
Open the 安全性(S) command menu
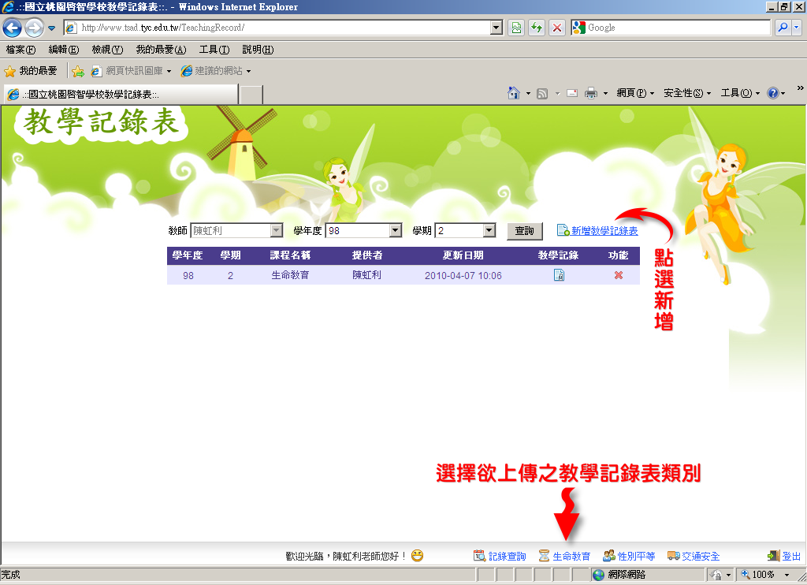point(687,93)
